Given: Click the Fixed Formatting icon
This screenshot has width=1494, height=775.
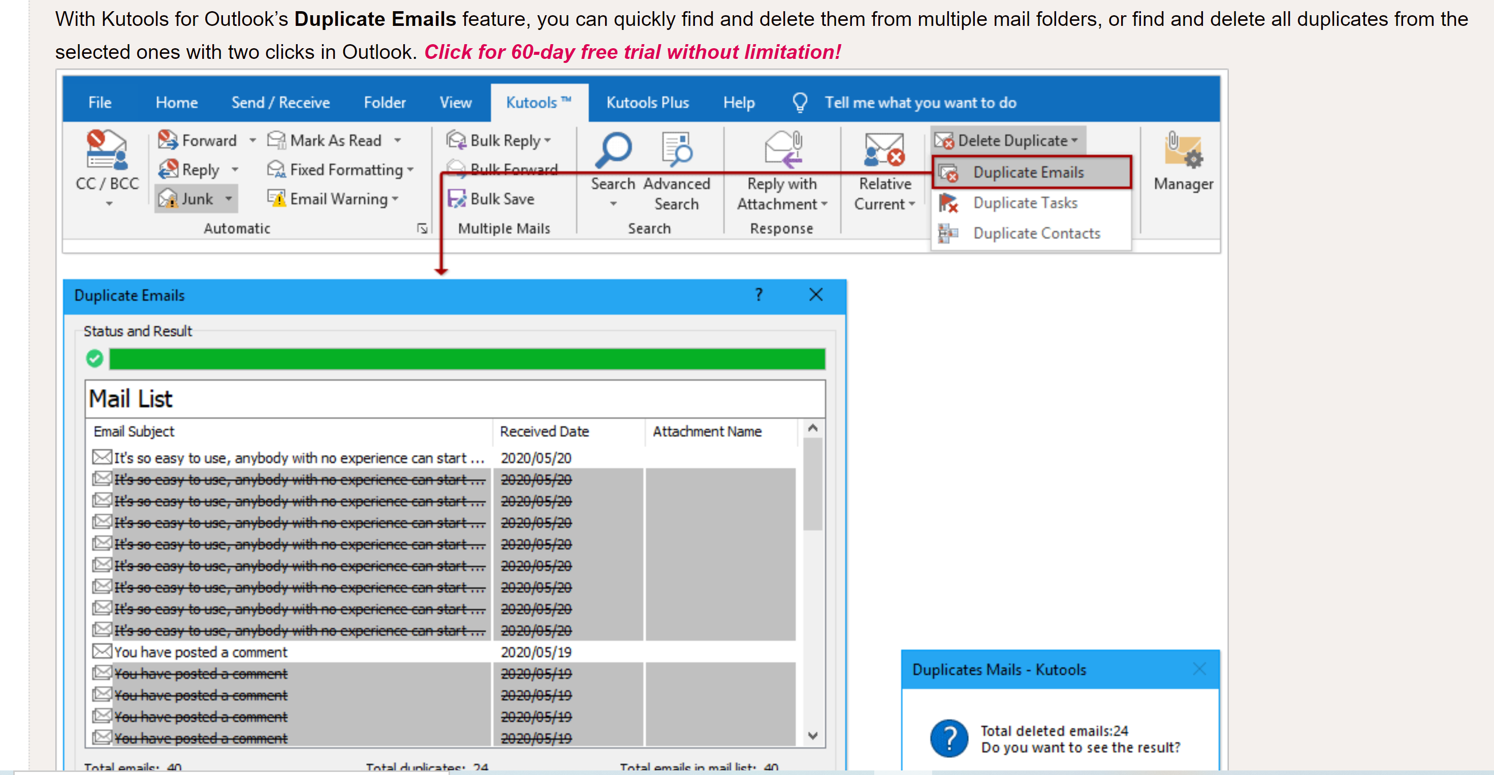Looking at the screenshot, I should [277, 169].
